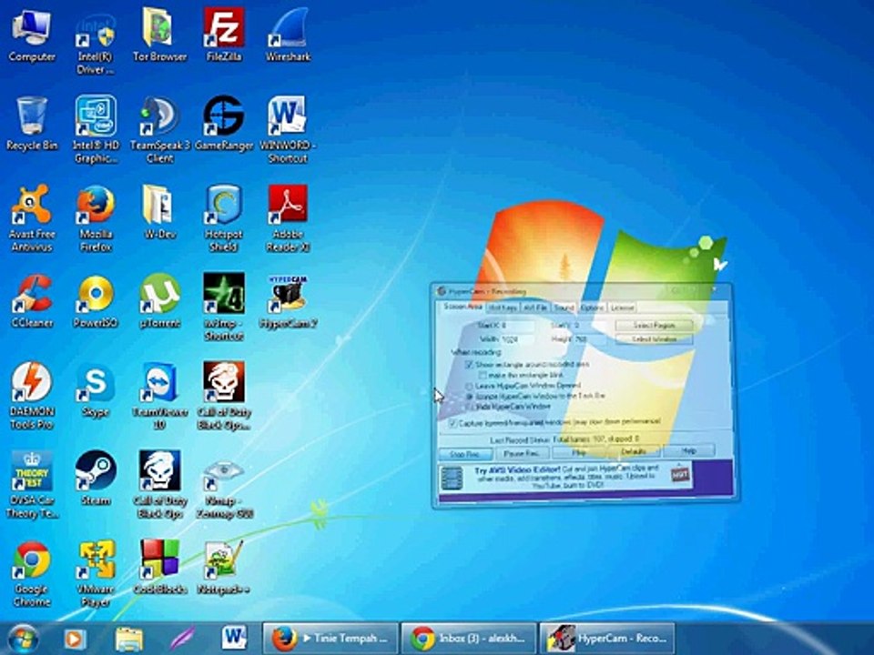Image resolution: width=874 pixels, height=655 pixels.
Task: Select the Hotspot Shield shortcut
Action: pos(224,218)
